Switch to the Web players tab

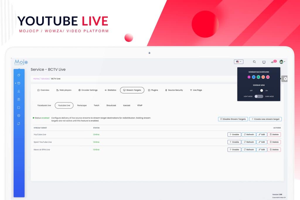(x=64, y=90)
